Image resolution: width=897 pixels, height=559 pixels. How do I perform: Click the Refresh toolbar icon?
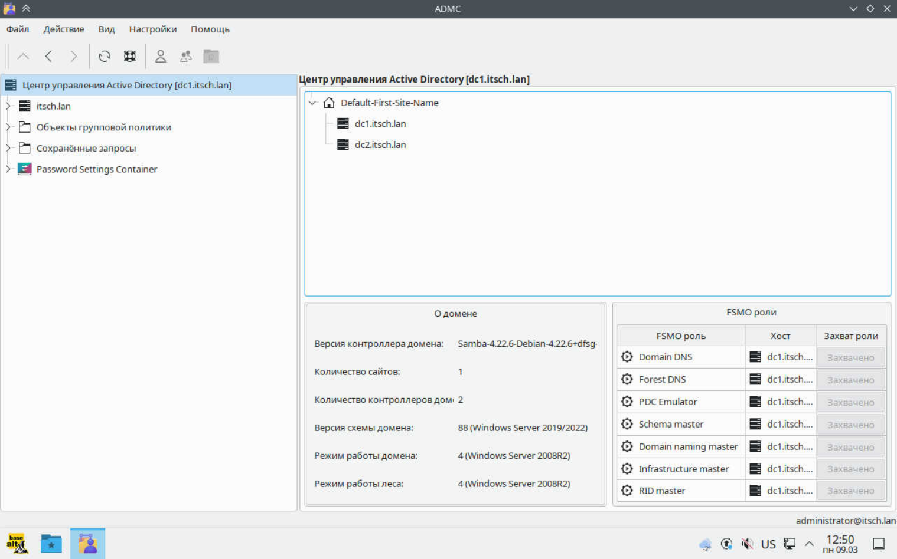[105, 57]
